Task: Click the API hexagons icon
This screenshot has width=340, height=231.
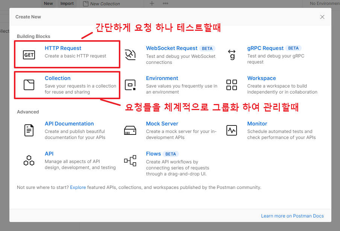Action: click(x=29, y=160)
